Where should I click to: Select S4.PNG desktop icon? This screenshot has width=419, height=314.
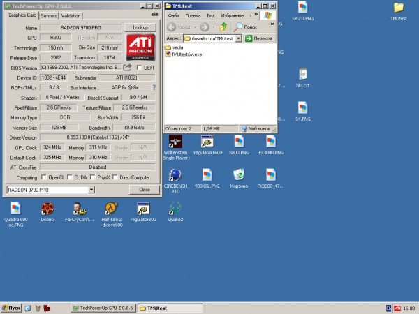[303, 111]
